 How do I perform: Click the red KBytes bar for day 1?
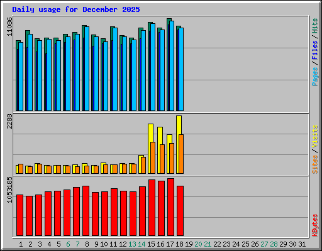click(19, 215)
